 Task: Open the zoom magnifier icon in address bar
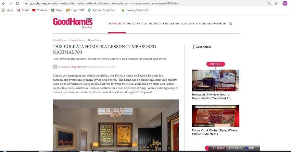click(x=269, y=3)
